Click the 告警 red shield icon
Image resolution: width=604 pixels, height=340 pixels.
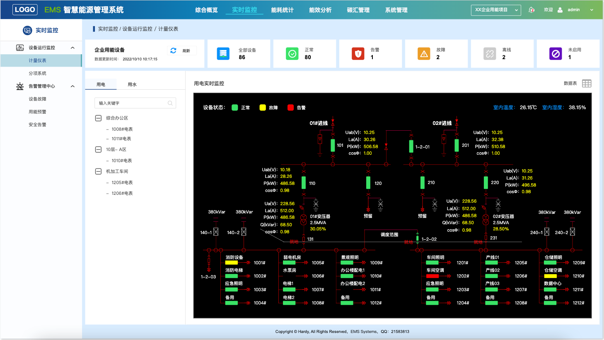pyautogui.click(x=358, y=54)
